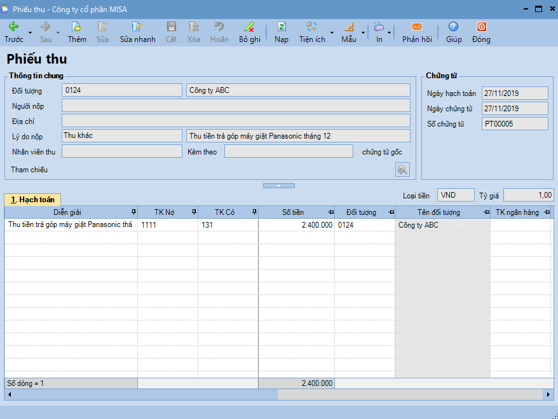Toggle pin on TK Nợ column

coord(193,212)
